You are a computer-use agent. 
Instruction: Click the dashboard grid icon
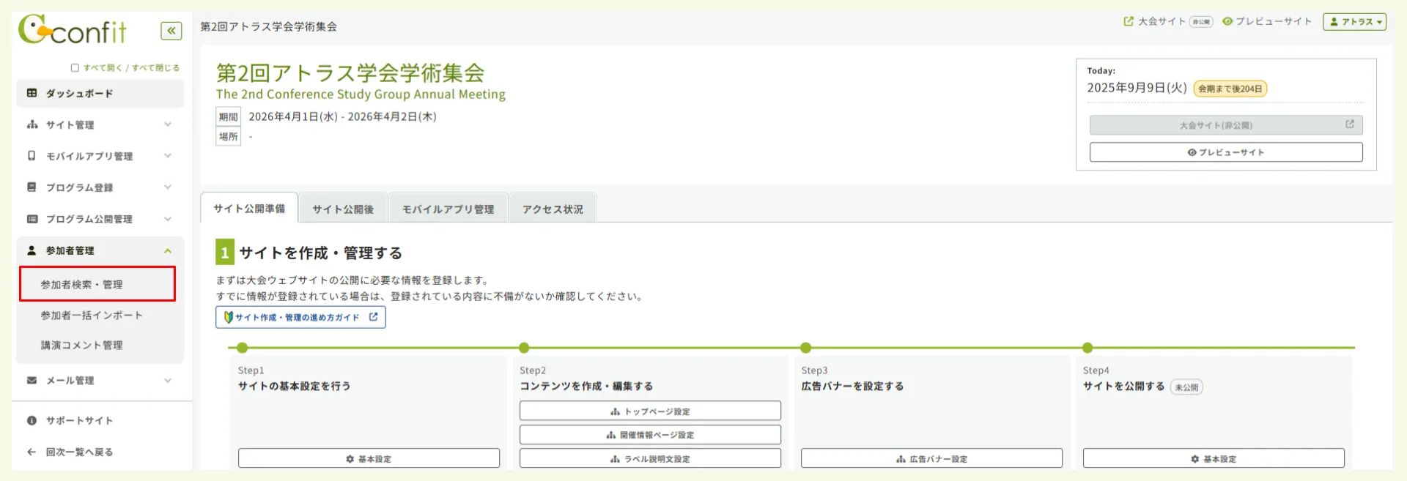[32, 93]
